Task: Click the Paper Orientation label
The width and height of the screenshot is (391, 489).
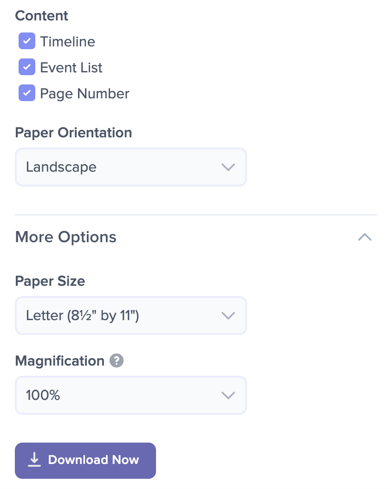Action: (x=74, y=133)
